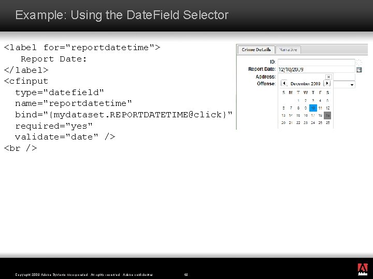This screenshot has width=373, height=279.
Task: Switch to the Narrative tab
Action: 288,50
